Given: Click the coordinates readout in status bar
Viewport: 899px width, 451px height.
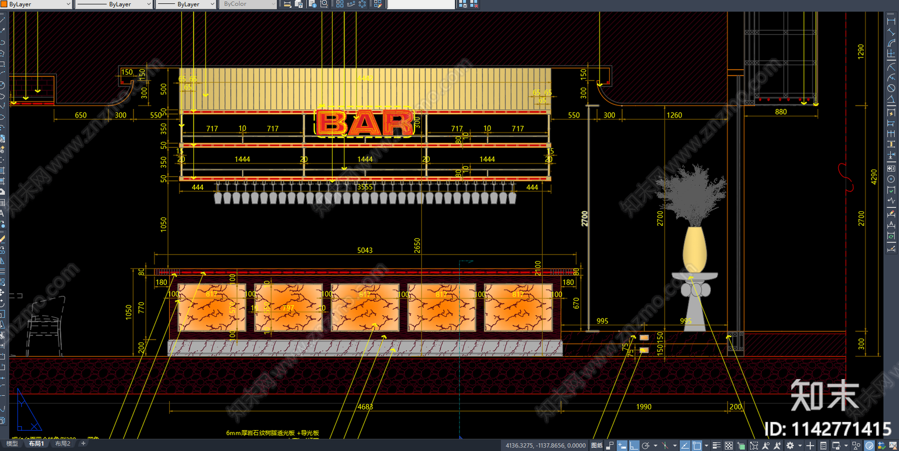Looking at the screenshot, I should tap(545, 445).
